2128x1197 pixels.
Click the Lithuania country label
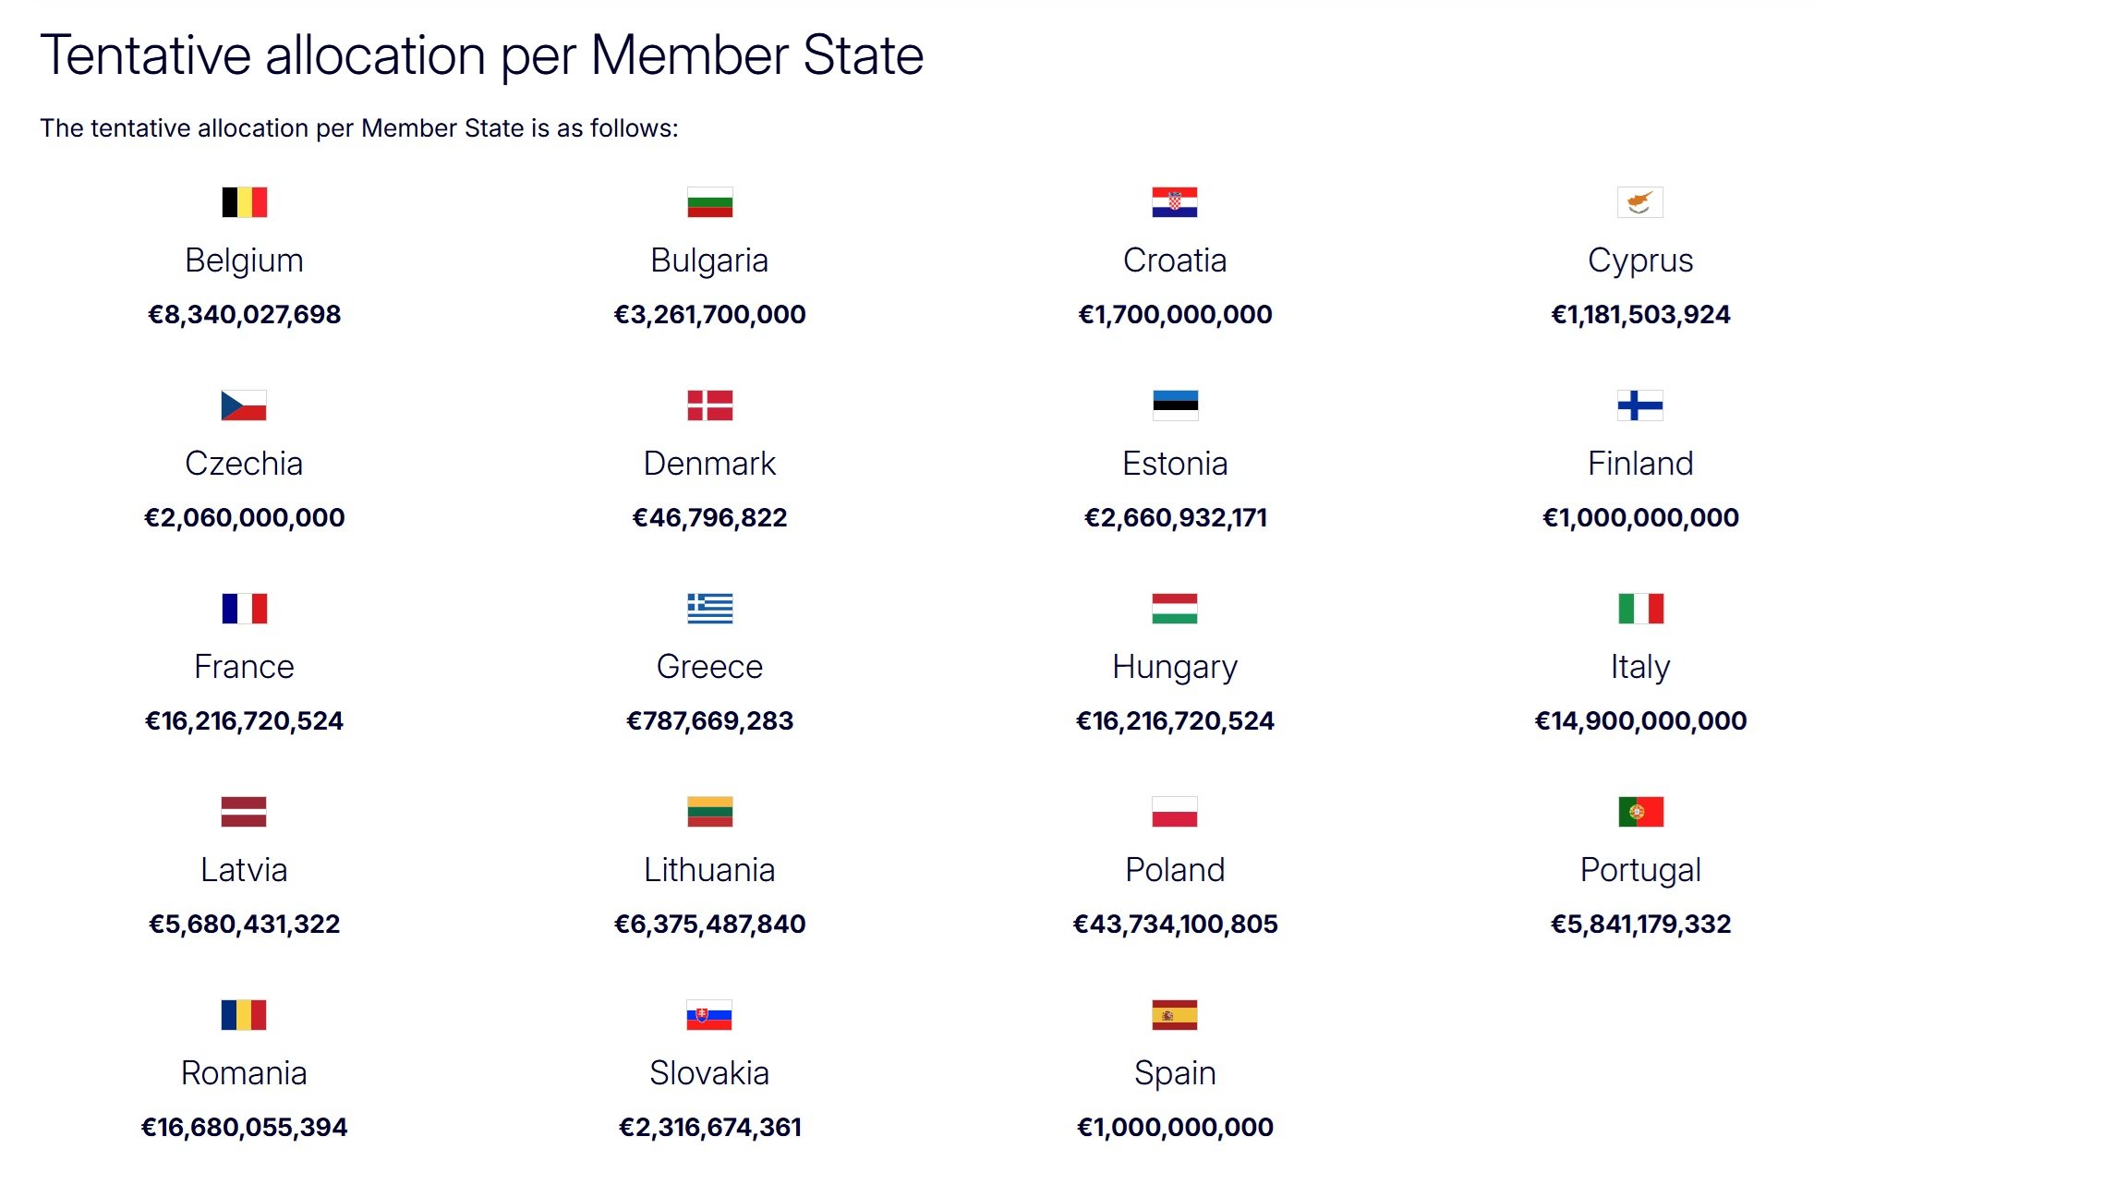tap(709, 870)
